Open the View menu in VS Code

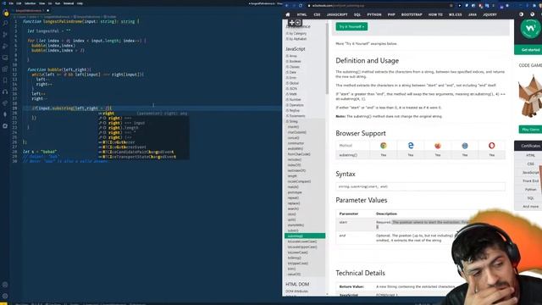pyautogui.click(x=41, y=3)
